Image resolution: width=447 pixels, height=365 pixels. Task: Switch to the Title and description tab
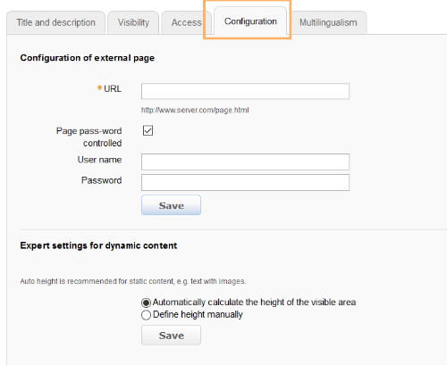click(x=55, y=22)
